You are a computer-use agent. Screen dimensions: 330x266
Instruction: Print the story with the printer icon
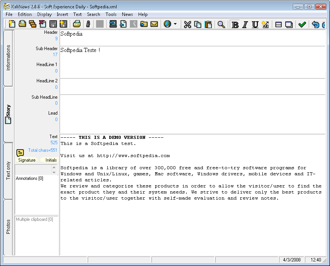click(77, 24)
